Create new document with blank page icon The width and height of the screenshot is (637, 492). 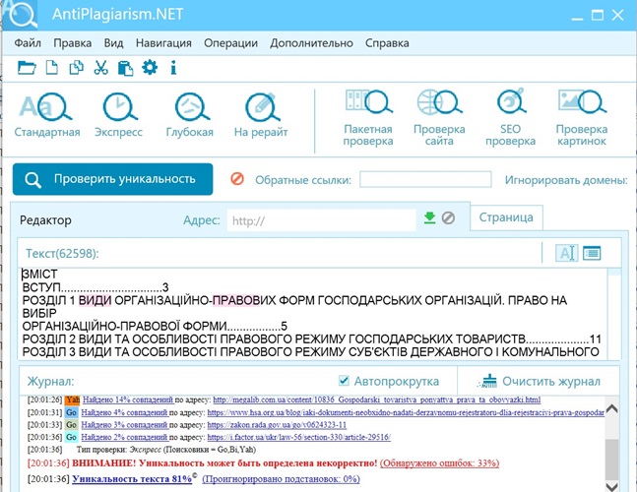click(51, 67)
